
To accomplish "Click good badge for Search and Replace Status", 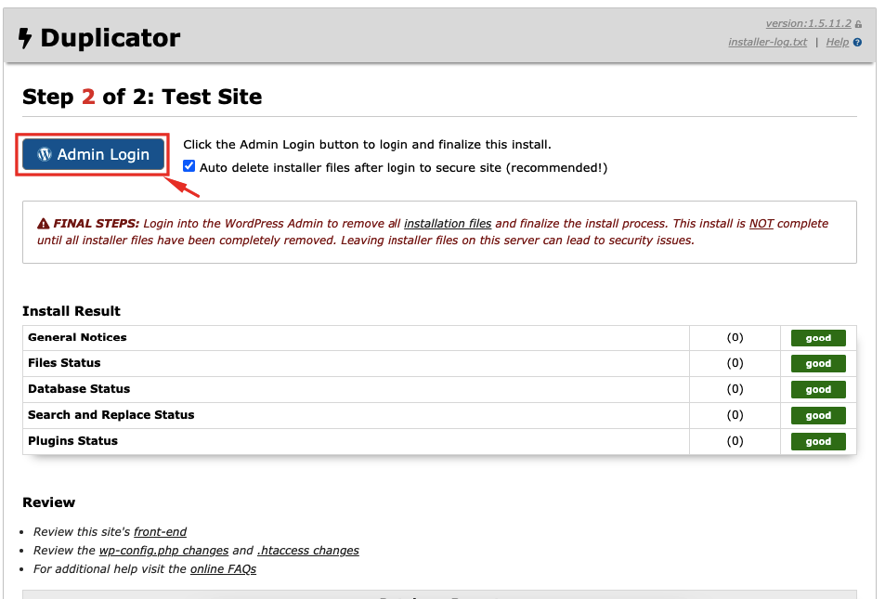I will coord(818,415).
